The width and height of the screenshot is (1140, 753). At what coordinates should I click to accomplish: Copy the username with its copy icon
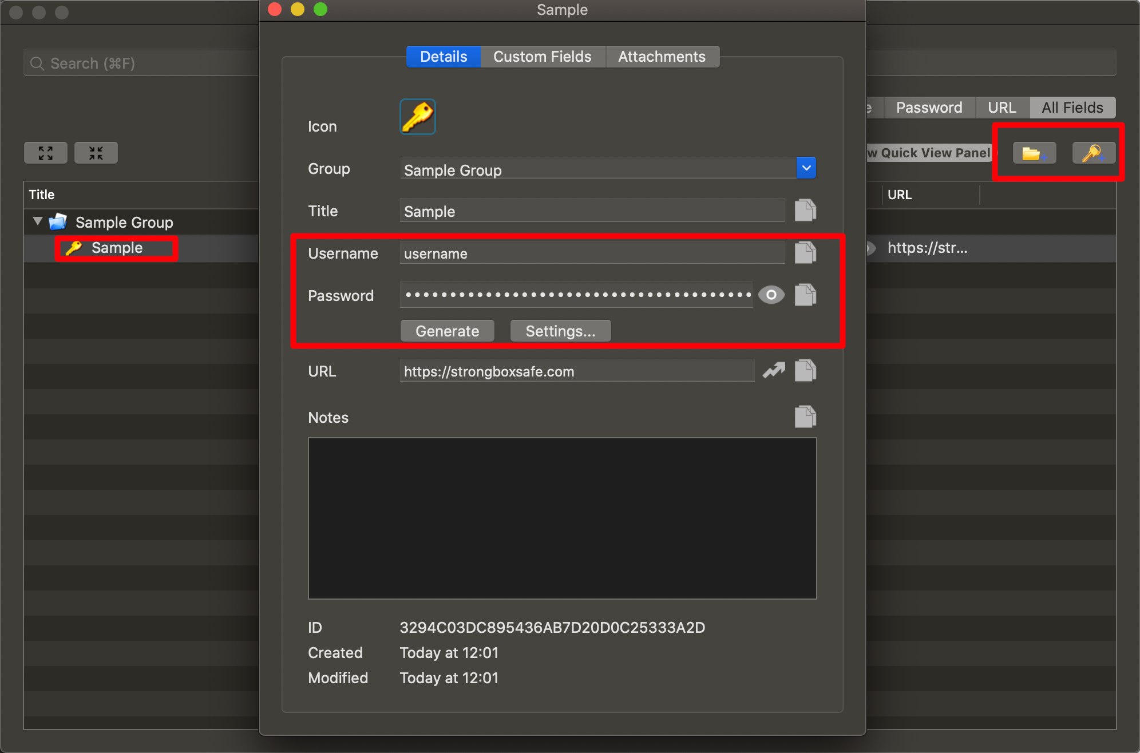point(805,252)
